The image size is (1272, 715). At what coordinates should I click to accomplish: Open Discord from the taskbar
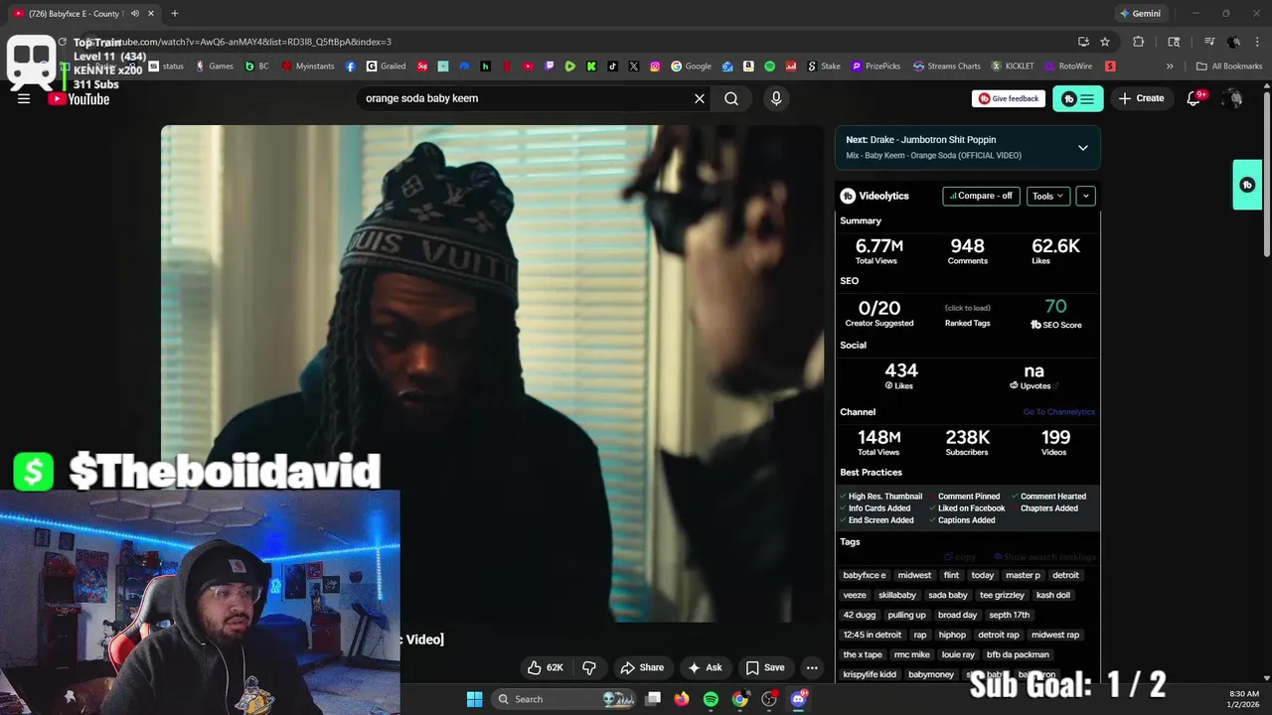pos(798,699)
